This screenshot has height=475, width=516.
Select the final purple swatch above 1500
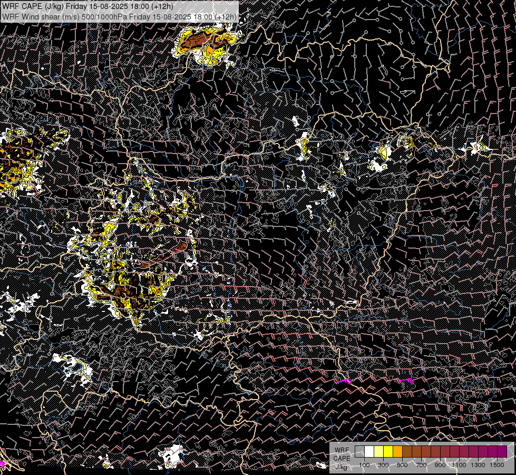point(502,451)
